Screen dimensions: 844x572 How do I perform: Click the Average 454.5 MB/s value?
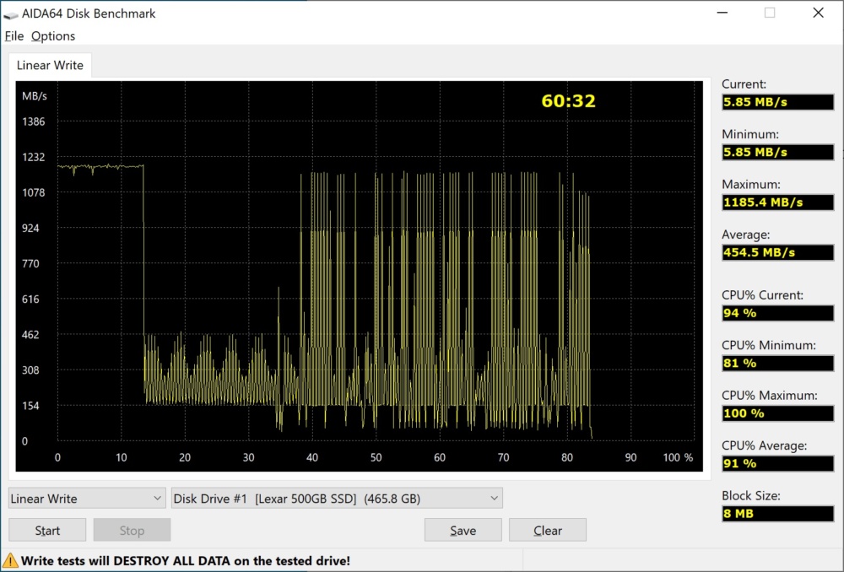[777, 252]
